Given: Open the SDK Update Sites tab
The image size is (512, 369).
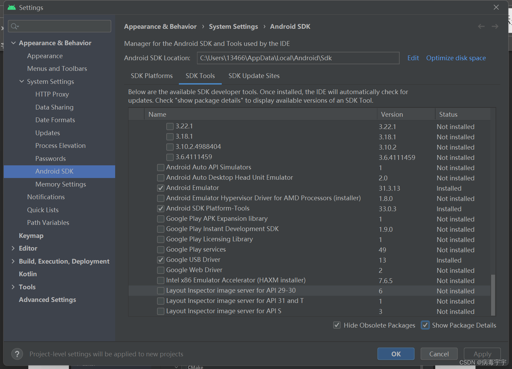Looking at the screenshot, I should click(x=254, y=76).
